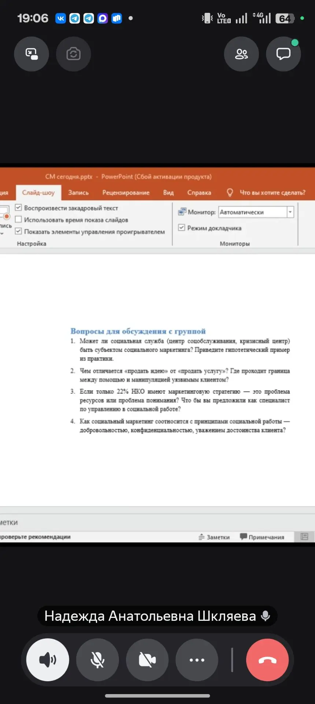This screenshot has width=315, height=704.
Task: Unmute your microphone
Action: [97, 660]
